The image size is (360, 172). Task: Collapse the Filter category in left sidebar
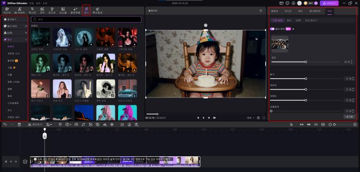point(26,40)
